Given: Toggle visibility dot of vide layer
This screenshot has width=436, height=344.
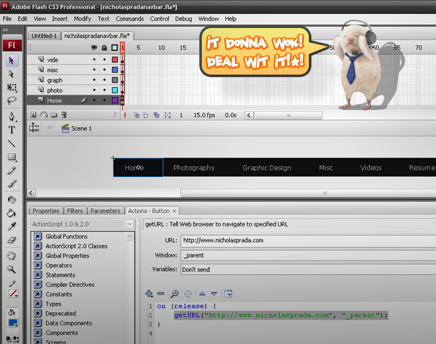Looking at the screenshot, I should [94, 60].
